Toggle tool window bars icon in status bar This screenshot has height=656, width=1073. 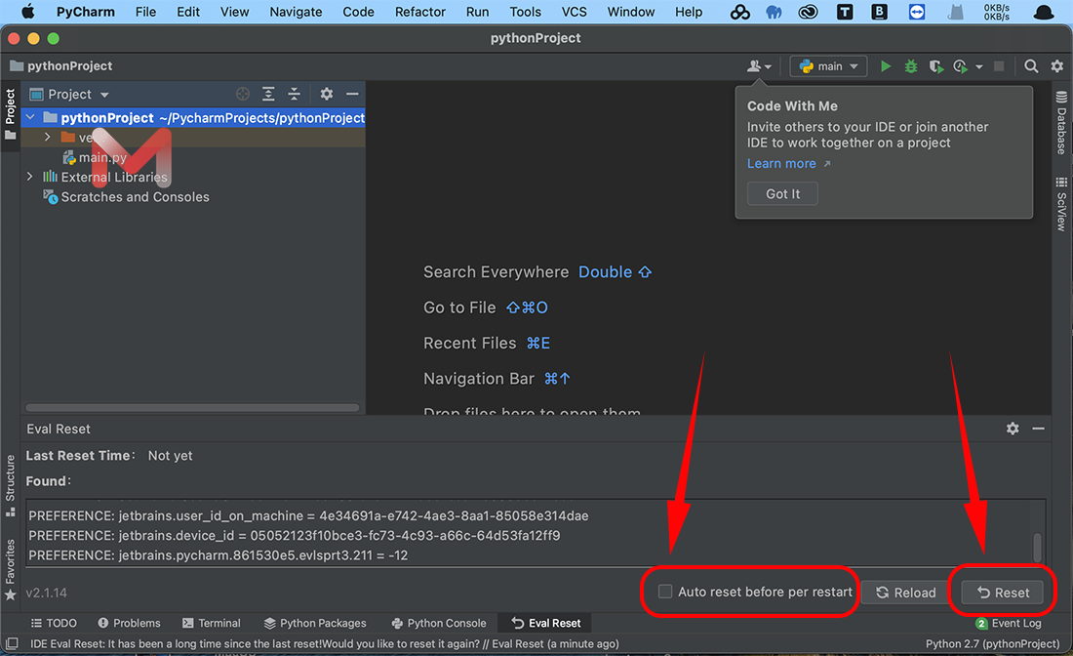pos(12,644)
